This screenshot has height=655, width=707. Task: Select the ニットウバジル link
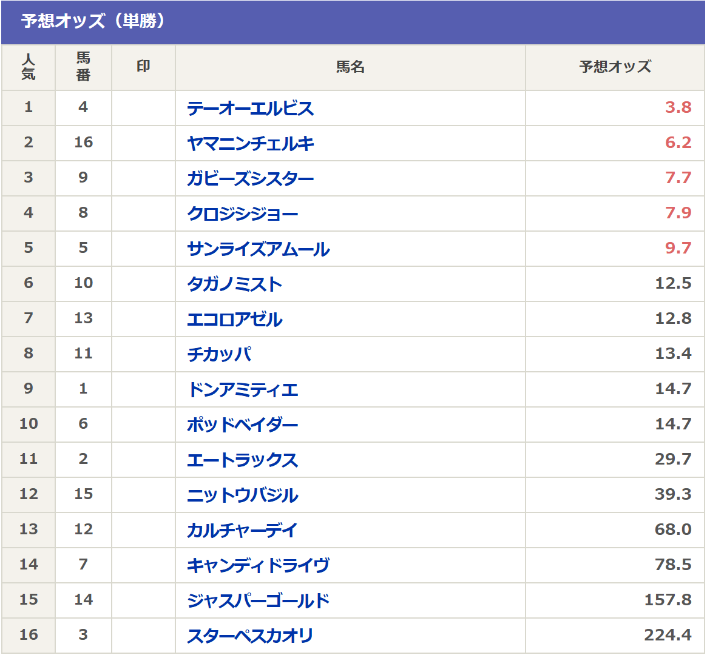[x=242, y=495]
